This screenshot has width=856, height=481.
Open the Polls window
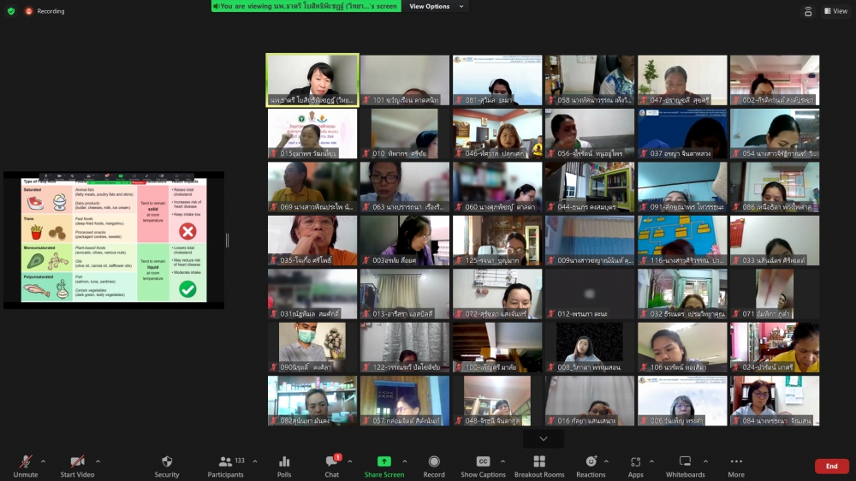coord(284,465)
